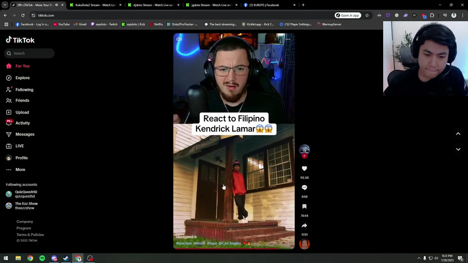Screen dimensions: 468x263
Task: Open comments with speech bubble icon
Action: (x=304, y=187)
